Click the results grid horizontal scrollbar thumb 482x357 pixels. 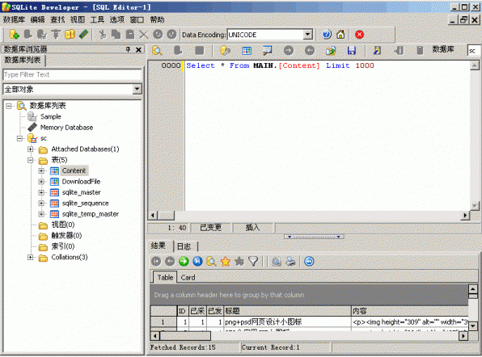(x=185, y=336)
